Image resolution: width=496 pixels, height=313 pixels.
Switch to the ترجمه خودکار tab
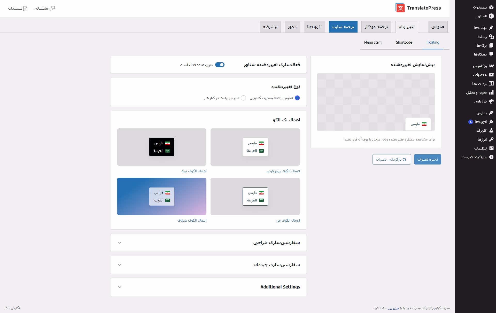pos(376,27)
